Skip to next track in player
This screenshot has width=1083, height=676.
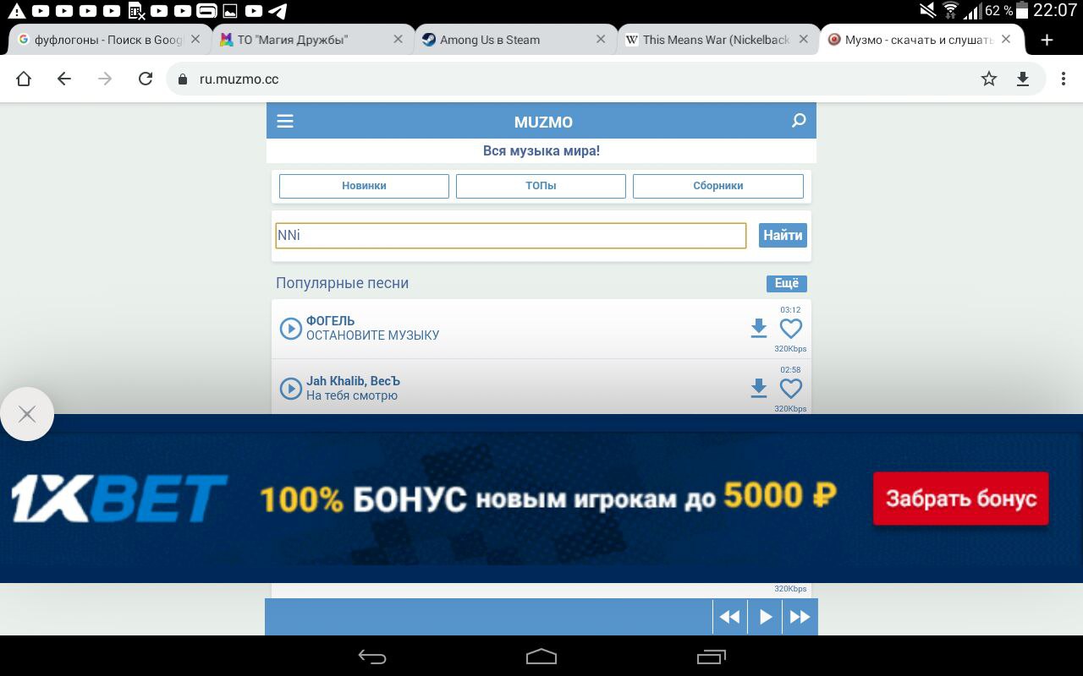[800, 617]
